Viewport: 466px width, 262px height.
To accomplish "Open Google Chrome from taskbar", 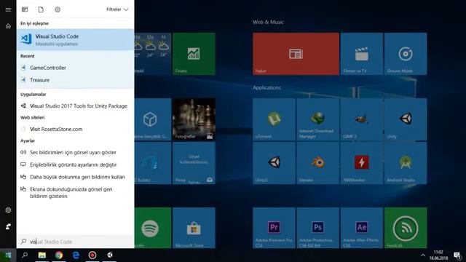I will click(59, 255).
